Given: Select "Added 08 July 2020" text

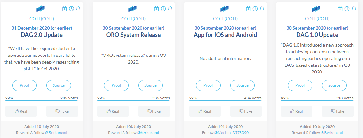Looking at the screenshot, I should 133,127.
